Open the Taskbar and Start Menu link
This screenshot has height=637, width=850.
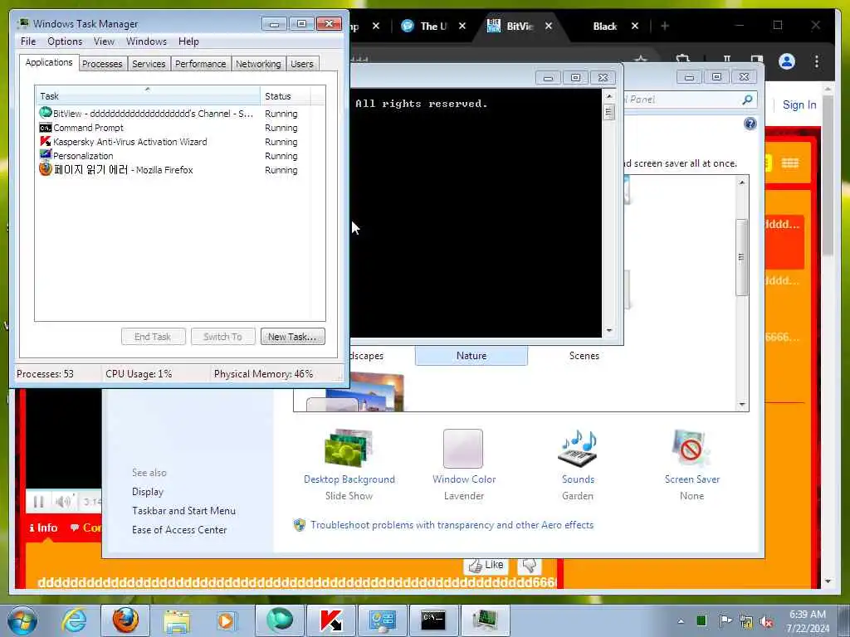pyautogui.click(x=183, y=511)
